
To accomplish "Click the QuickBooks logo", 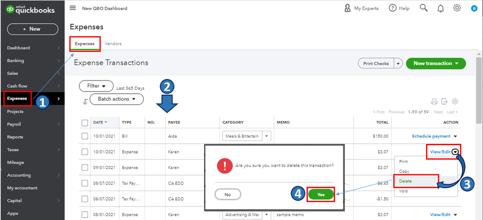I will pos(30,10).
